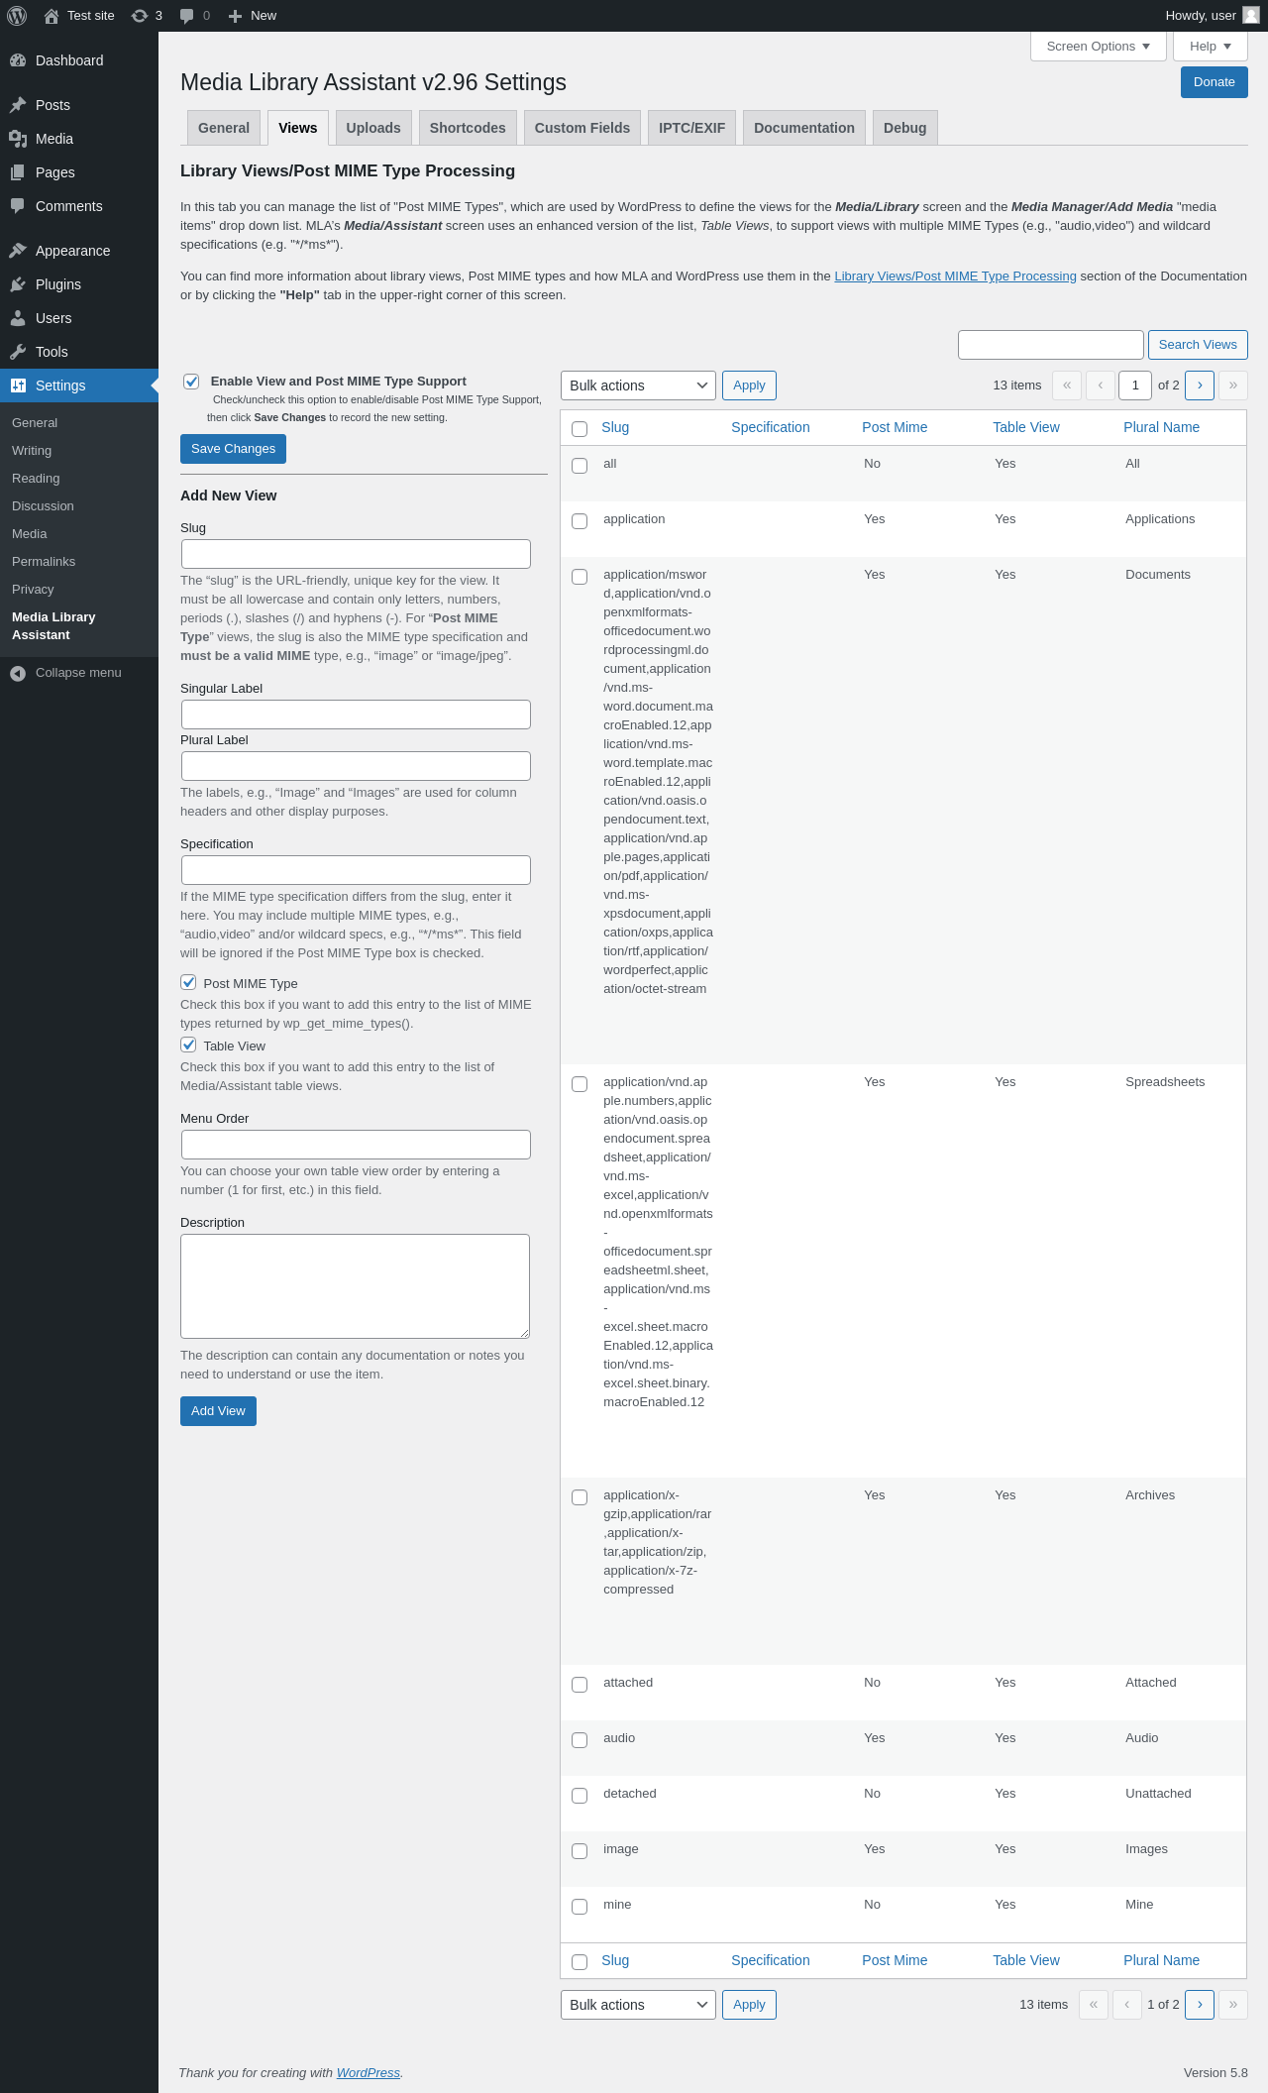Open the Writing settings submenu item

coord(32,451)
